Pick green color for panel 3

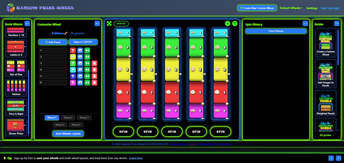point(73,64)
